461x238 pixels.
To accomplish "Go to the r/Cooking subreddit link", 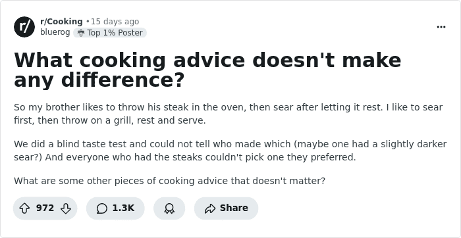I will pyautogui.click(x=61, y=22).
